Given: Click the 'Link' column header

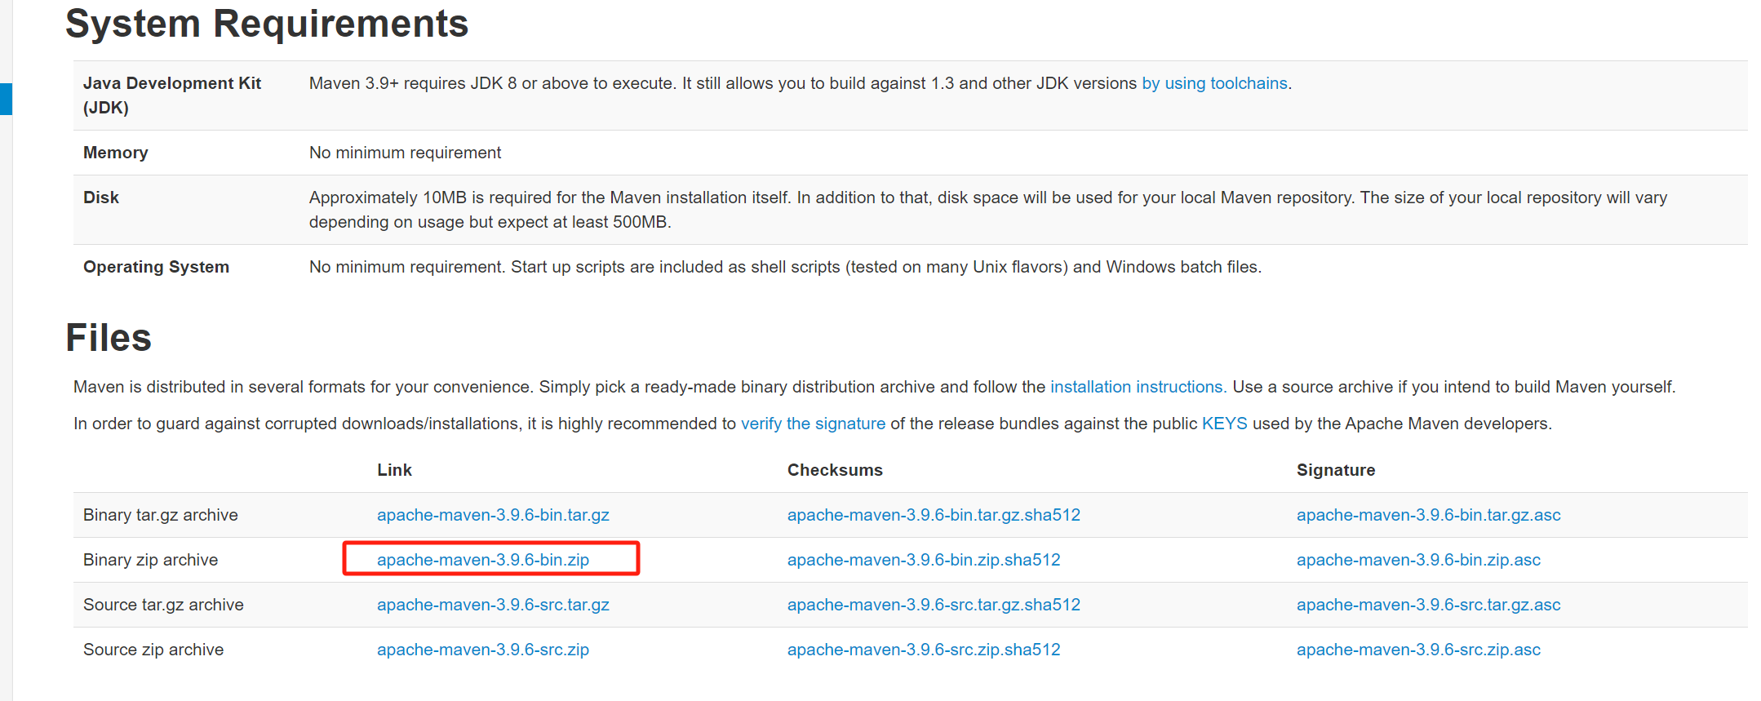Looking at the screenshot, I should [394, 470].
